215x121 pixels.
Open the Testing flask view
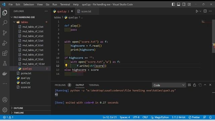click(5, 64)
